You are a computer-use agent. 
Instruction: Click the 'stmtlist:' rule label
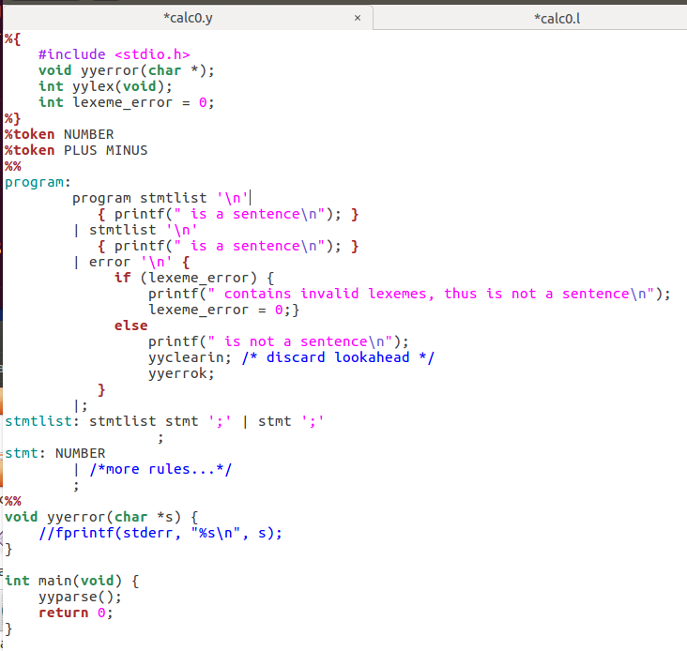tap(42, 421)
